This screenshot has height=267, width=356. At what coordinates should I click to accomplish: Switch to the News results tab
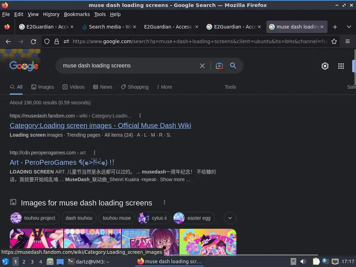[103, 87]
